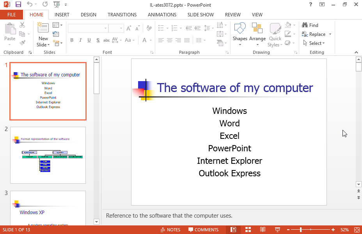Open Character Spacing AV dropdown
The image size is (362, 234).
[117, 40]
